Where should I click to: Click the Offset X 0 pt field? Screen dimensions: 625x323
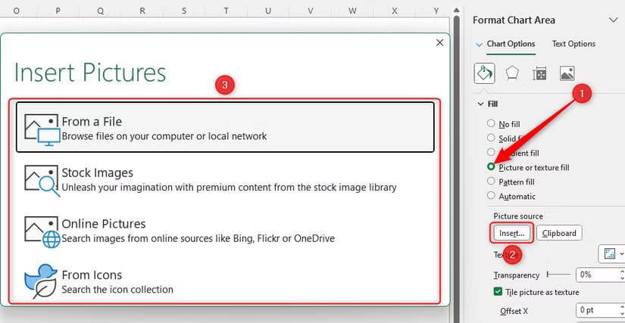tap(598, 310)
